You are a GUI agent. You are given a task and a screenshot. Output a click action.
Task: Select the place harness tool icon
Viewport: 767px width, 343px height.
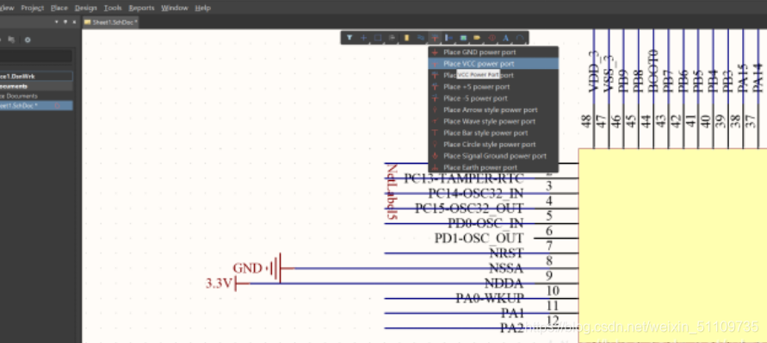coord(449,38)
